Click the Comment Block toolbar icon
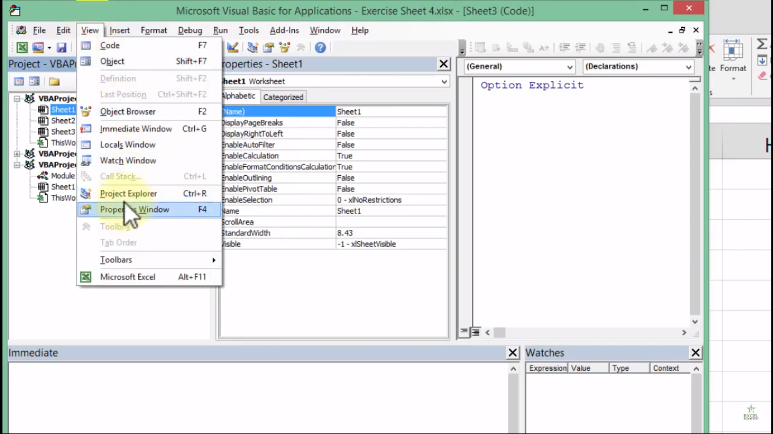Screen dimensions: 773x434 (x=616, y=48)
